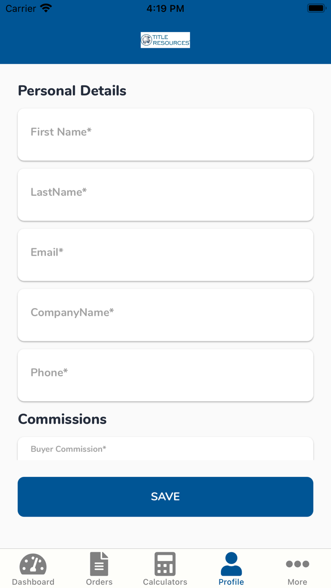Tap the Wi-Fi status icon
Screen dimensions: 331x588
pyautogui.click(x=46, y=9)
